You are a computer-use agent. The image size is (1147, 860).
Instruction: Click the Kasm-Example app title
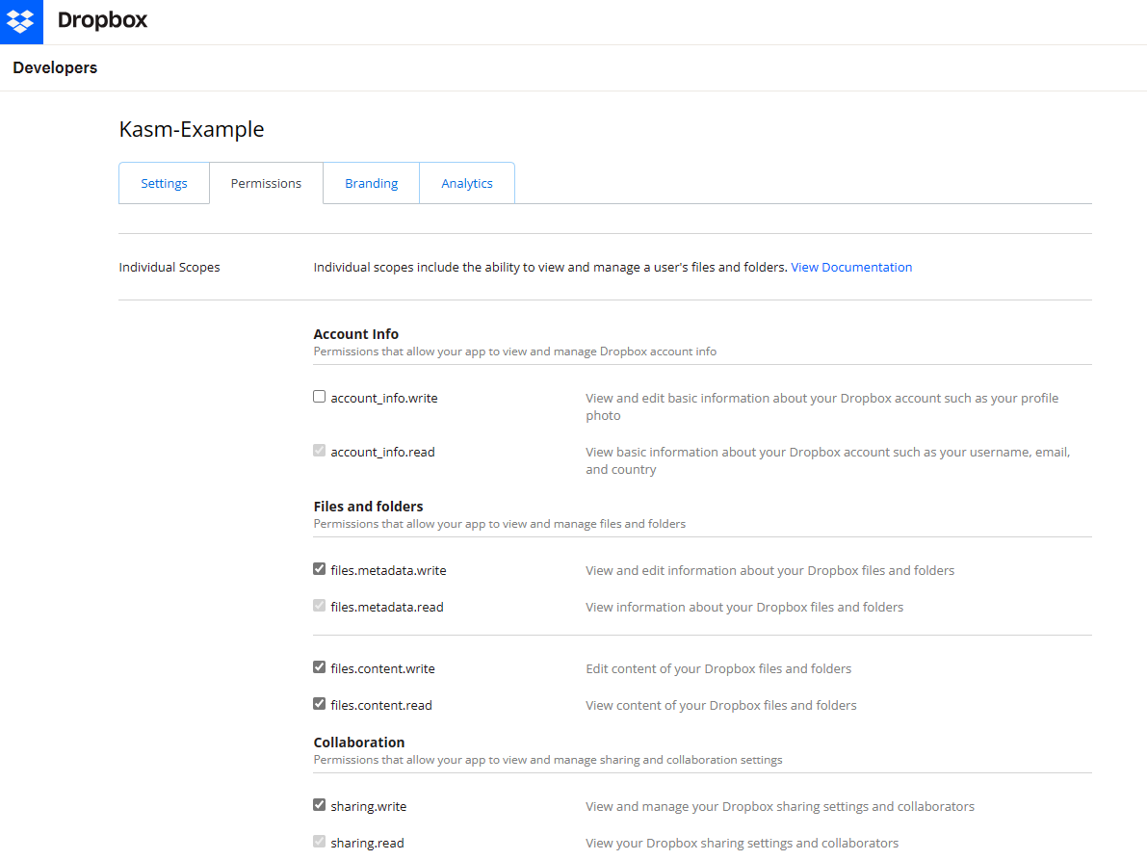click(x=191, y=129)
